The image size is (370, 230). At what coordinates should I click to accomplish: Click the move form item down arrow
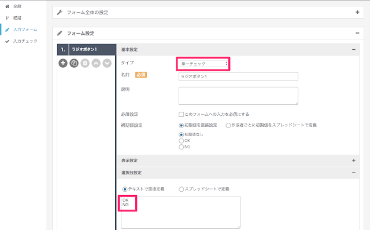point(107,63)
